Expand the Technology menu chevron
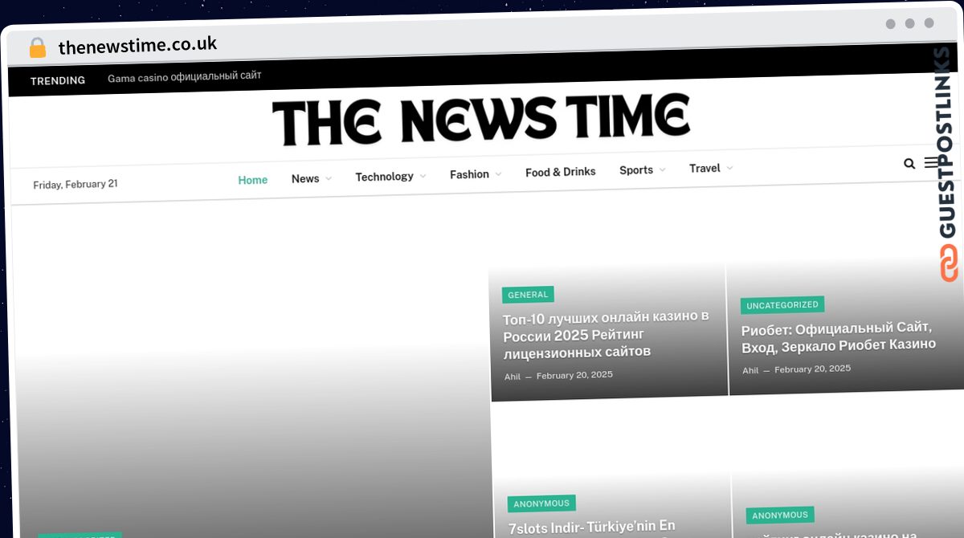 pos(423,176)
